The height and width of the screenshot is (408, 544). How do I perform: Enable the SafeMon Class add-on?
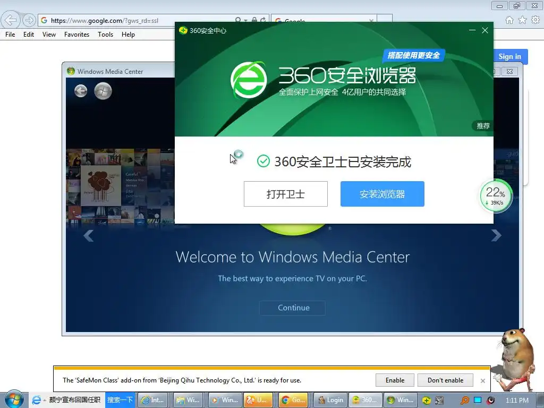click(395, 380)
